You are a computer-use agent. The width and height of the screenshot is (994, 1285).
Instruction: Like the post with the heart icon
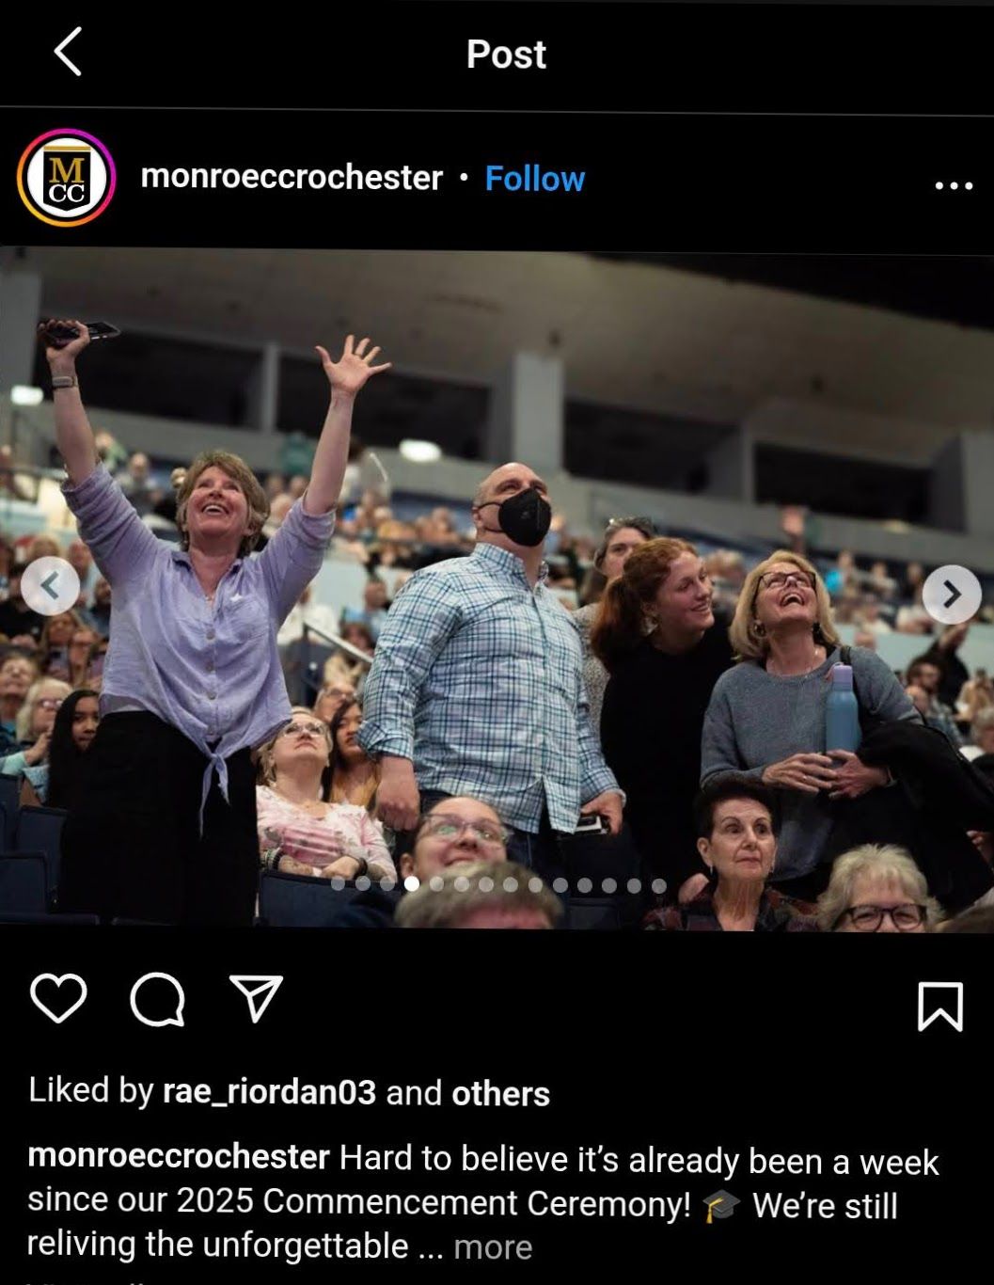pyautogui.click(x=58, y=998)
